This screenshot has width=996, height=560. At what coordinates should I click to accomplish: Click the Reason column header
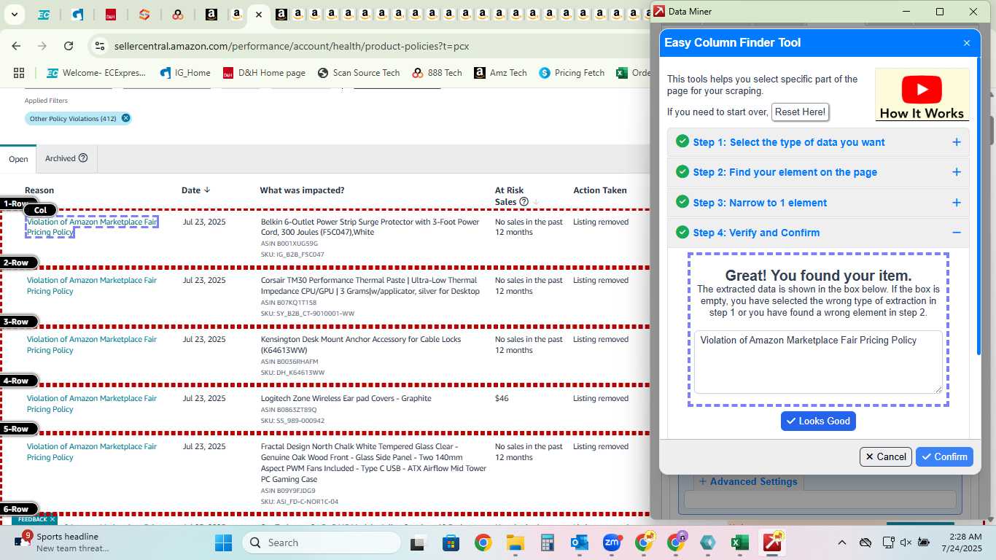39,190
